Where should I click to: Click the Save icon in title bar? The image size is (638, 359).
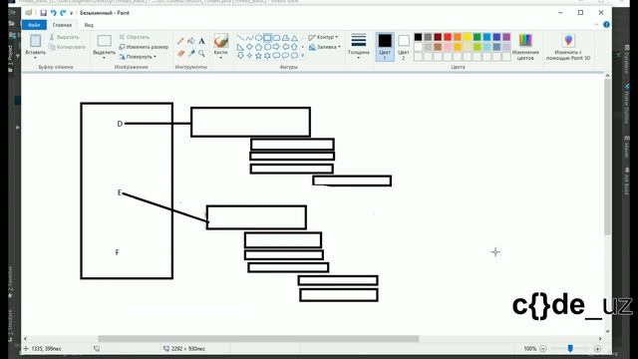44,13
